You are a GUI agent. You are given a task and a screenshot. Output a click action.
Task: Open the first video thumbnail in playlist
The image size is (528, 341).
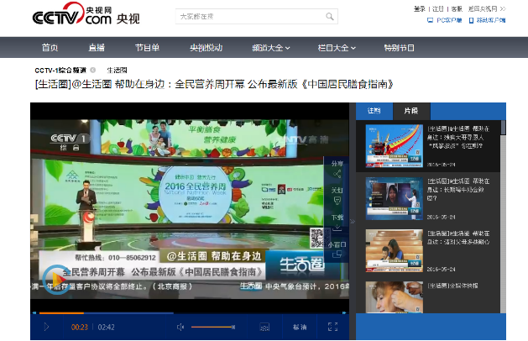(x=394, y=145)
